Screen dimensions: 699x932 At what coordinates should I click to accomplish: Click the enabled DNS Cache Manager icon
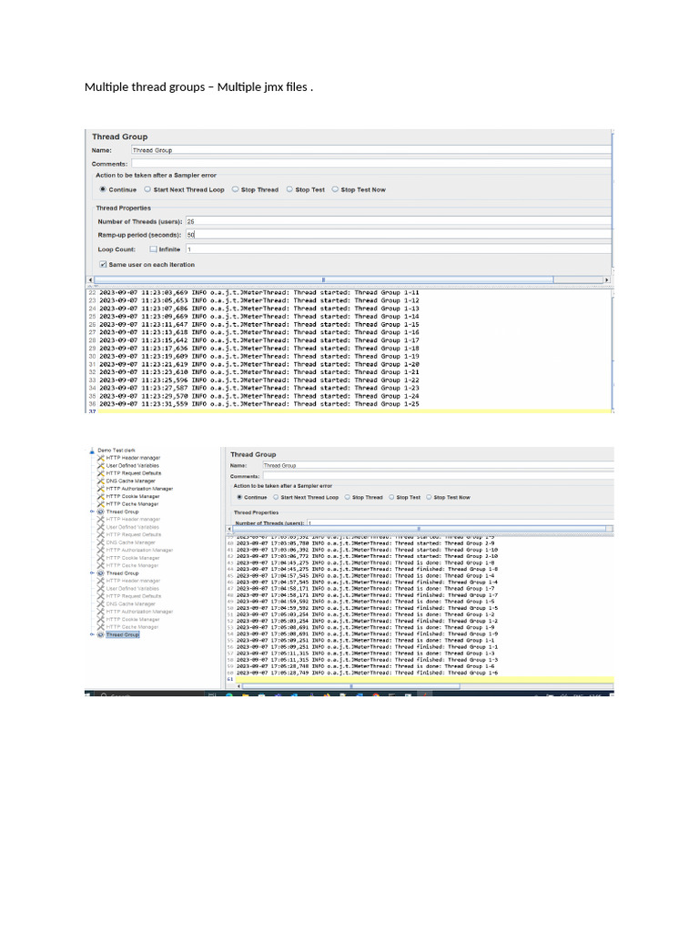coord(100,481)
